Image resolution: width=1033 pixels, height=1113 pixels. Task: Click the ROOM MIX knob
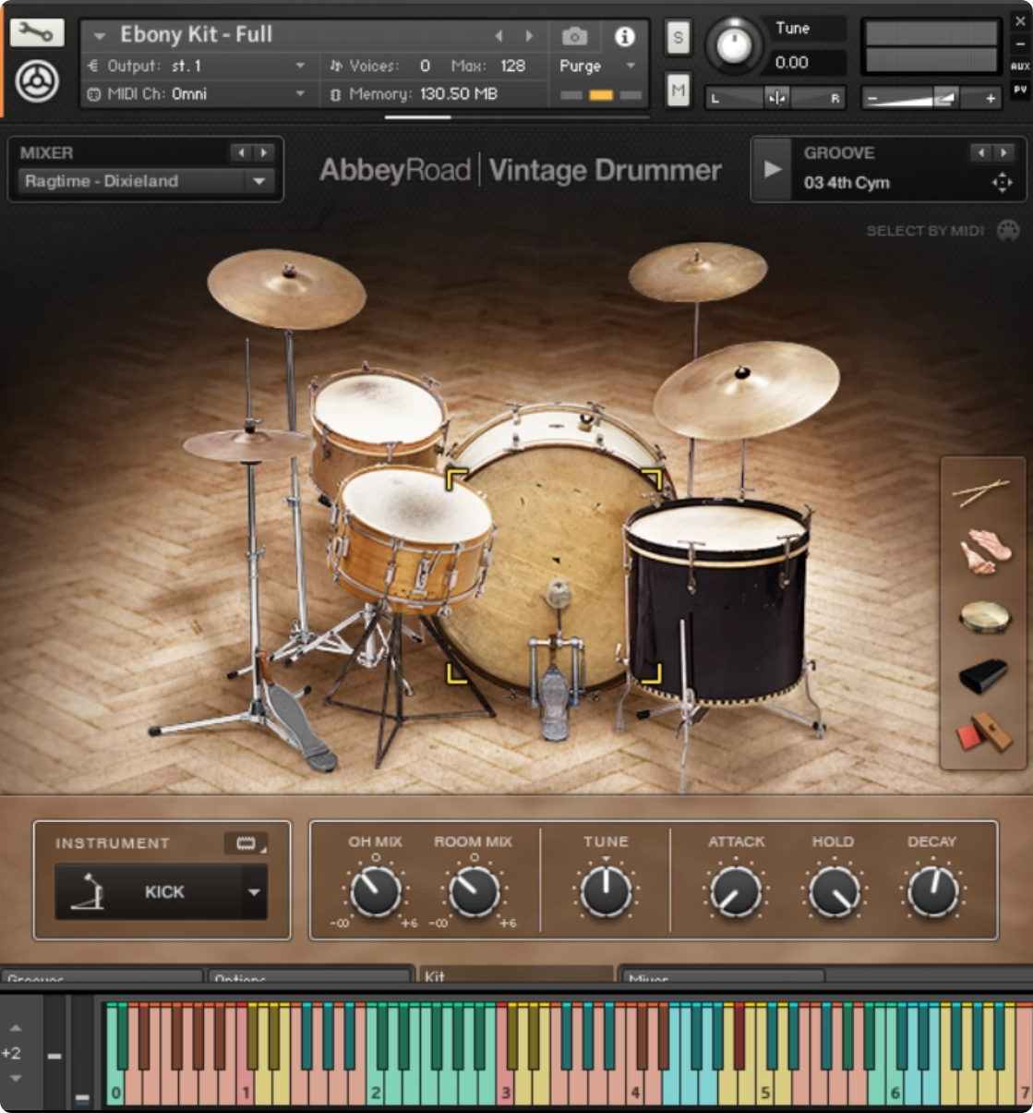(x=474, y=891)
